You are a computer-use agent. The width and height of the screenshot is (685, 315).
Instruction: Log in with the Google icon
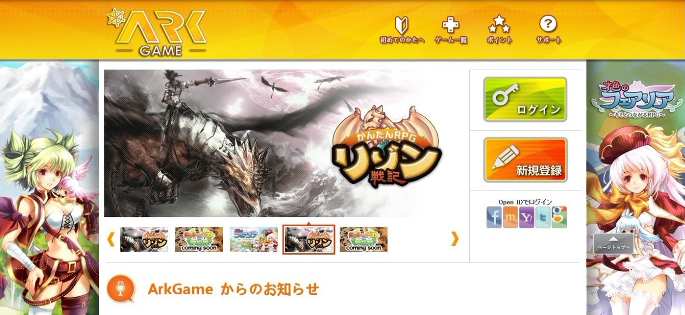tap(559, 217)
